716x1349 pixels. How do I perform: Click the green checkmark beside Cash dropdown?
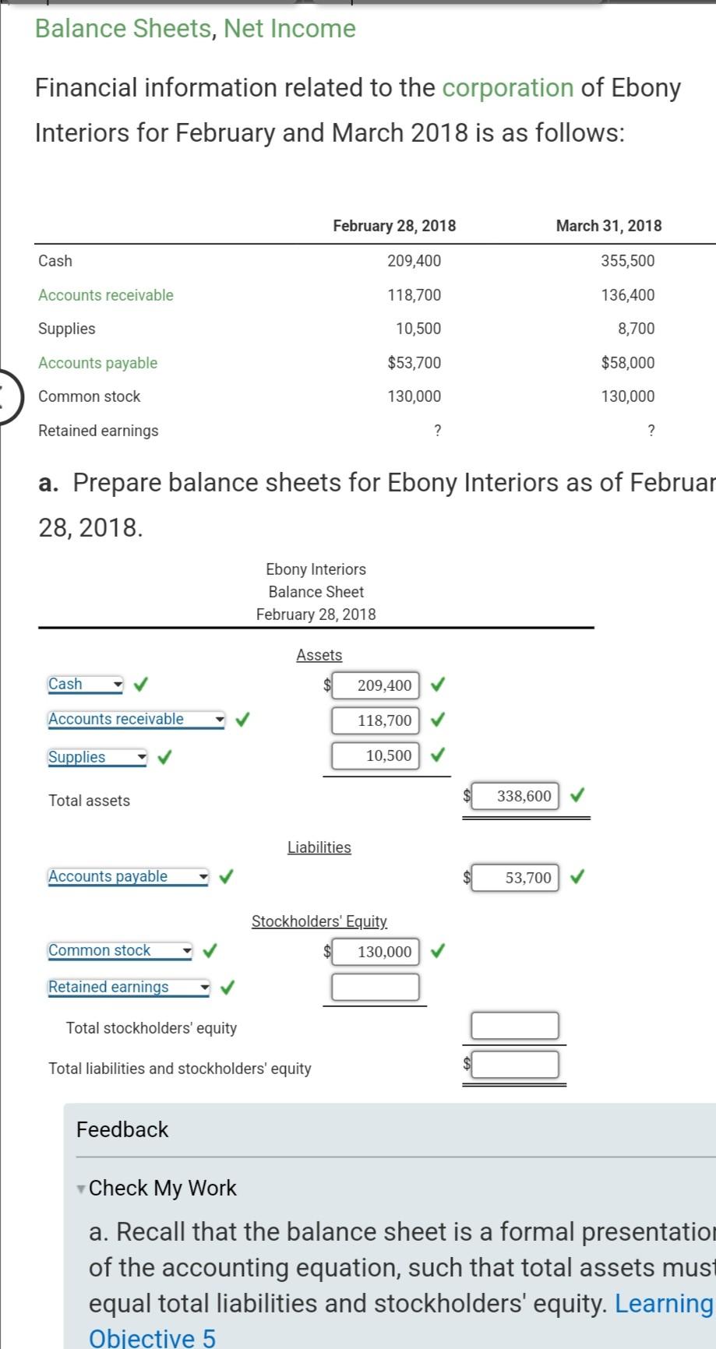(139, 685)
